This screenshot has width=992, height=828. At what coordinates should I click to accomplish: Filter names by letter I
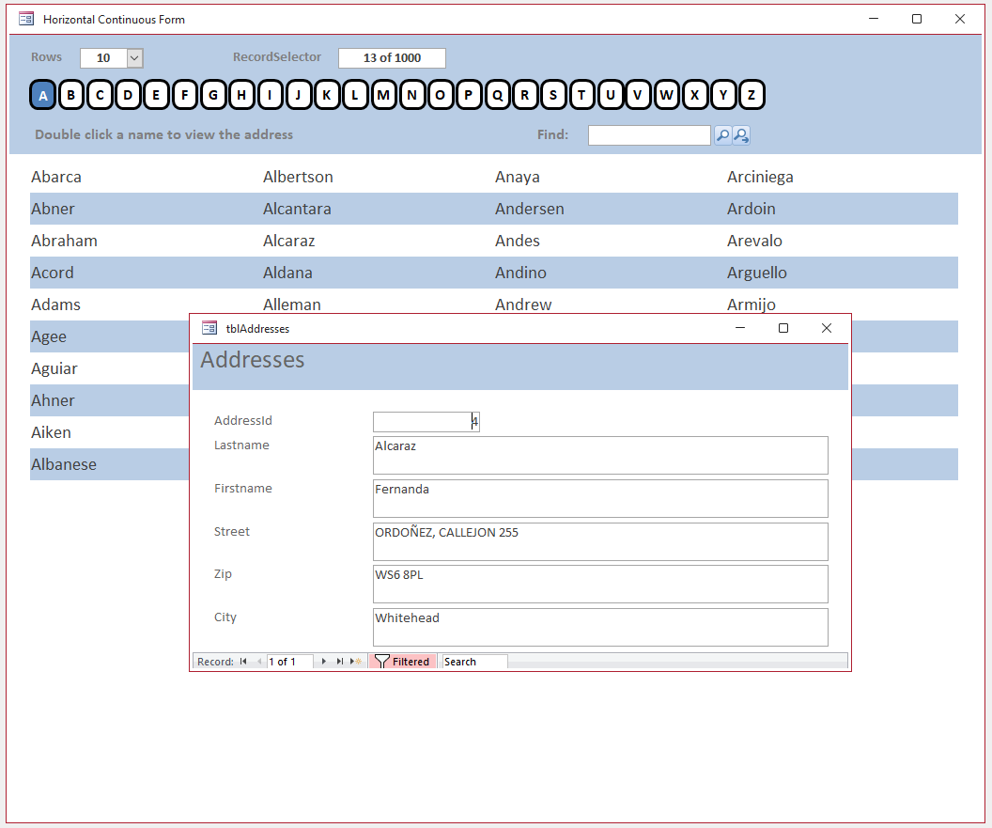[x=271, y=95]
